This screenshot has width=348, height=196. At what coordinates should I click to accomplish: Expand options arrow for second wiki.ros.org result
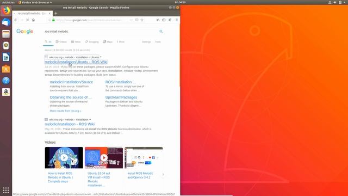(x=90, y=120)
